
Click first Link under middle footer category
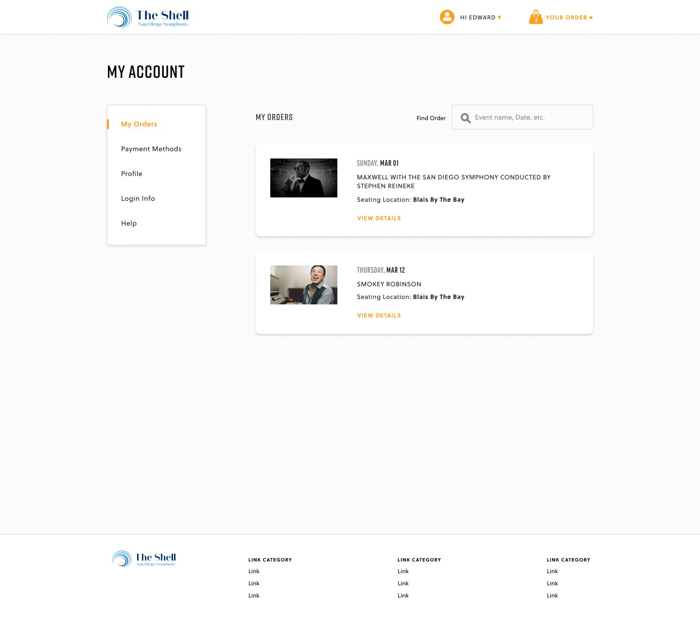(x=403, y=571)
